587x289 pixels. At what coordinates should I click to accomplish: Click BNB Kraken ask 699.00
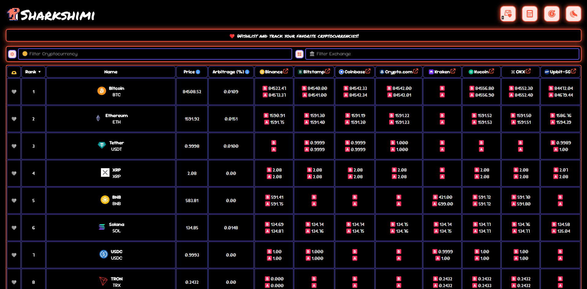point(445,204)
